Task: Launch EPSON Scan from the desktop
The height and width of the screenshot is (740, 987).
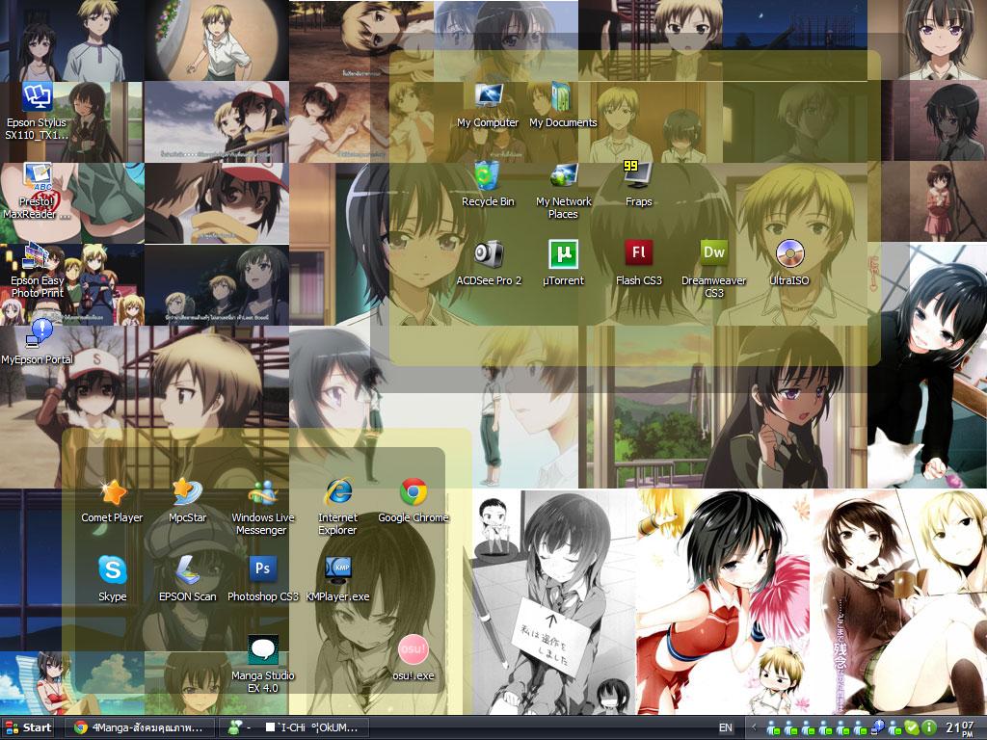Action: pyautogui.click(x=188, y=580)
